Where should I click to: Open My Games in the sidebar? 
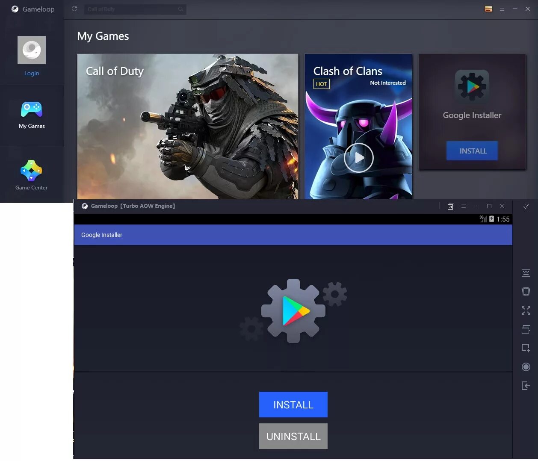click(32, 115)
